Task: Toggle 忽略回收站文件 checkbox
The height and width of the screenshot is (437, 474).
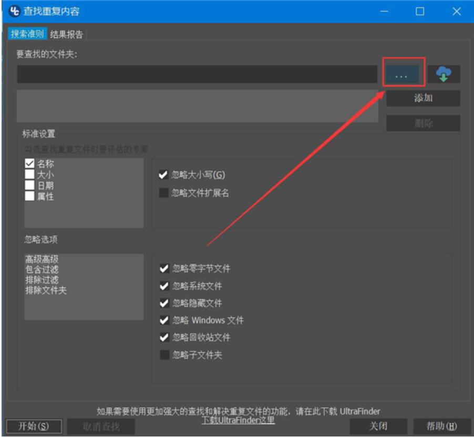Action: tap(164, 337)
